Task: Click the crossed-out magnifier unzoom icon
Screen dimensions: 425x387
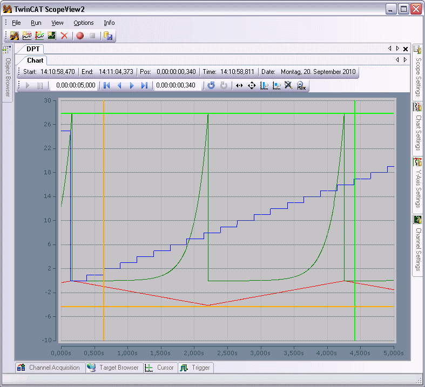Action: pyautogui.click(x=289, y=85)
